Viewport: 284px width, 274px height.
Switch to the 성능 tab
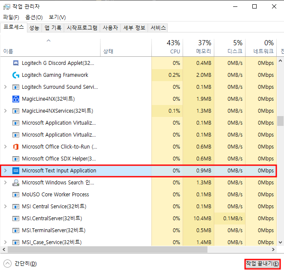click(34, 28)
